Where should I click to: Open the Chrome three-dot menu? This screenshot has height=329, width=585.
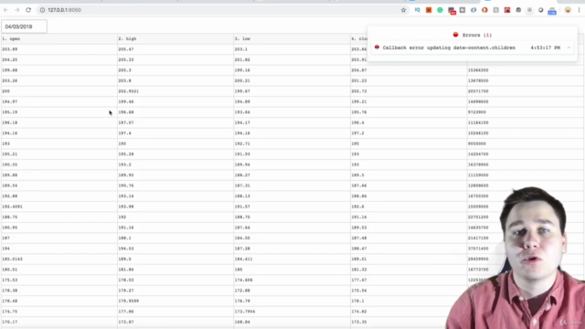point(579,10)
